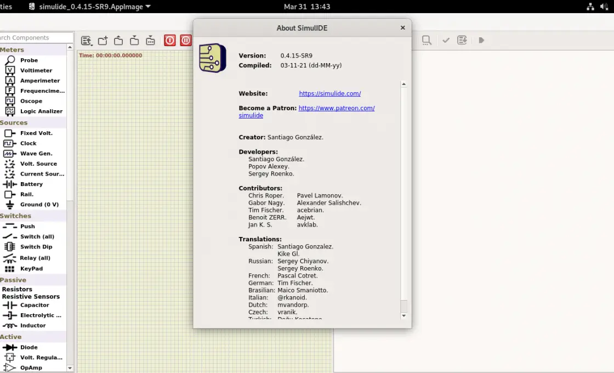The image size is (614, 373).
Task: Select the Rail component icon
Action: point(10,194)
